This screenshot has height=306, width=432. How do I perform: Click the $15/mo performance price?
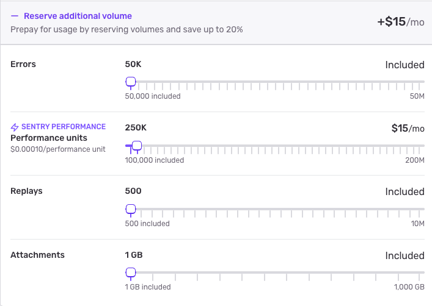click(408, 128)
